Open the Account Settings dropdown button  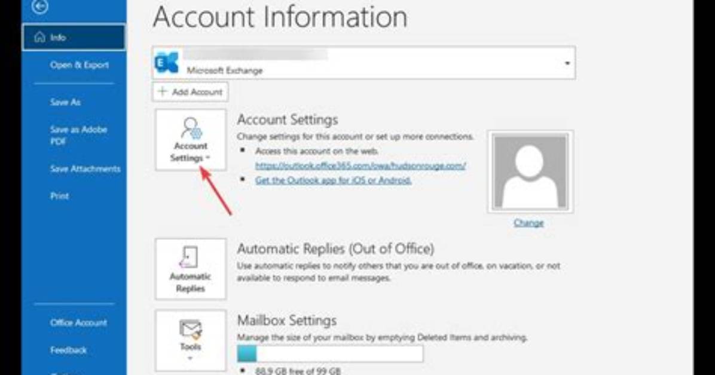coord(191,140)
